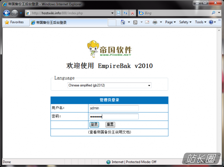Image resolution: width=224 pixels, height=167 pixels.
Task: Open the Safety menu
Action: 185,22
